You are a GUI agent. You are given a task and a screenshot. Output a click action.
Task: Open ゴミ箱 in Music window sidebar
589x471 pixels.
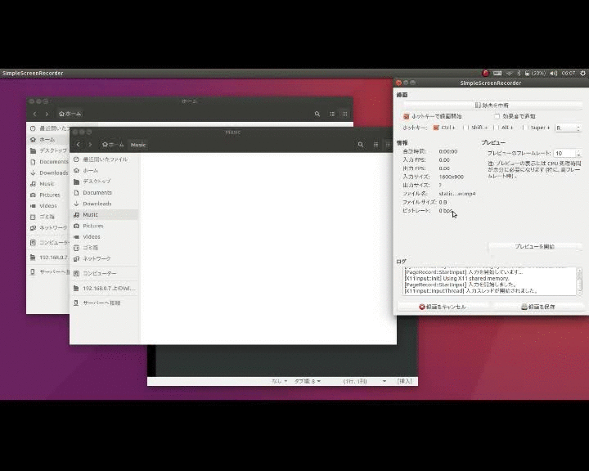click(104, 248)
